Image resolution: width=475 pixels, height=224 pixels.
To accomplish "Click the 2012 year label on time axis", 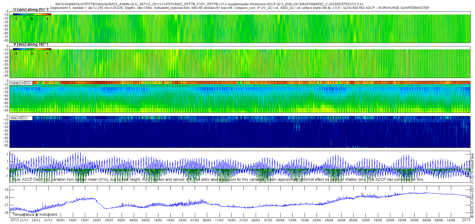I will [x=15, y=220].
